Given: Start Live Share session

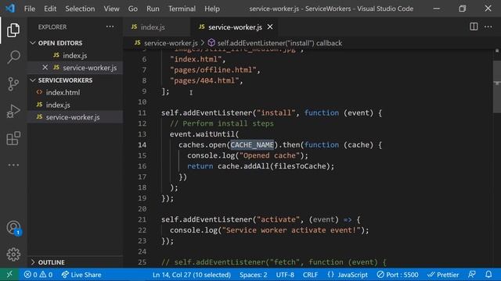Looking at the screenshot, I should [x=81, y=274].
